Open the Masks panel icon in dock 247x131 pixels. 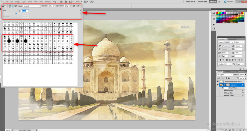tap(213, 28)
